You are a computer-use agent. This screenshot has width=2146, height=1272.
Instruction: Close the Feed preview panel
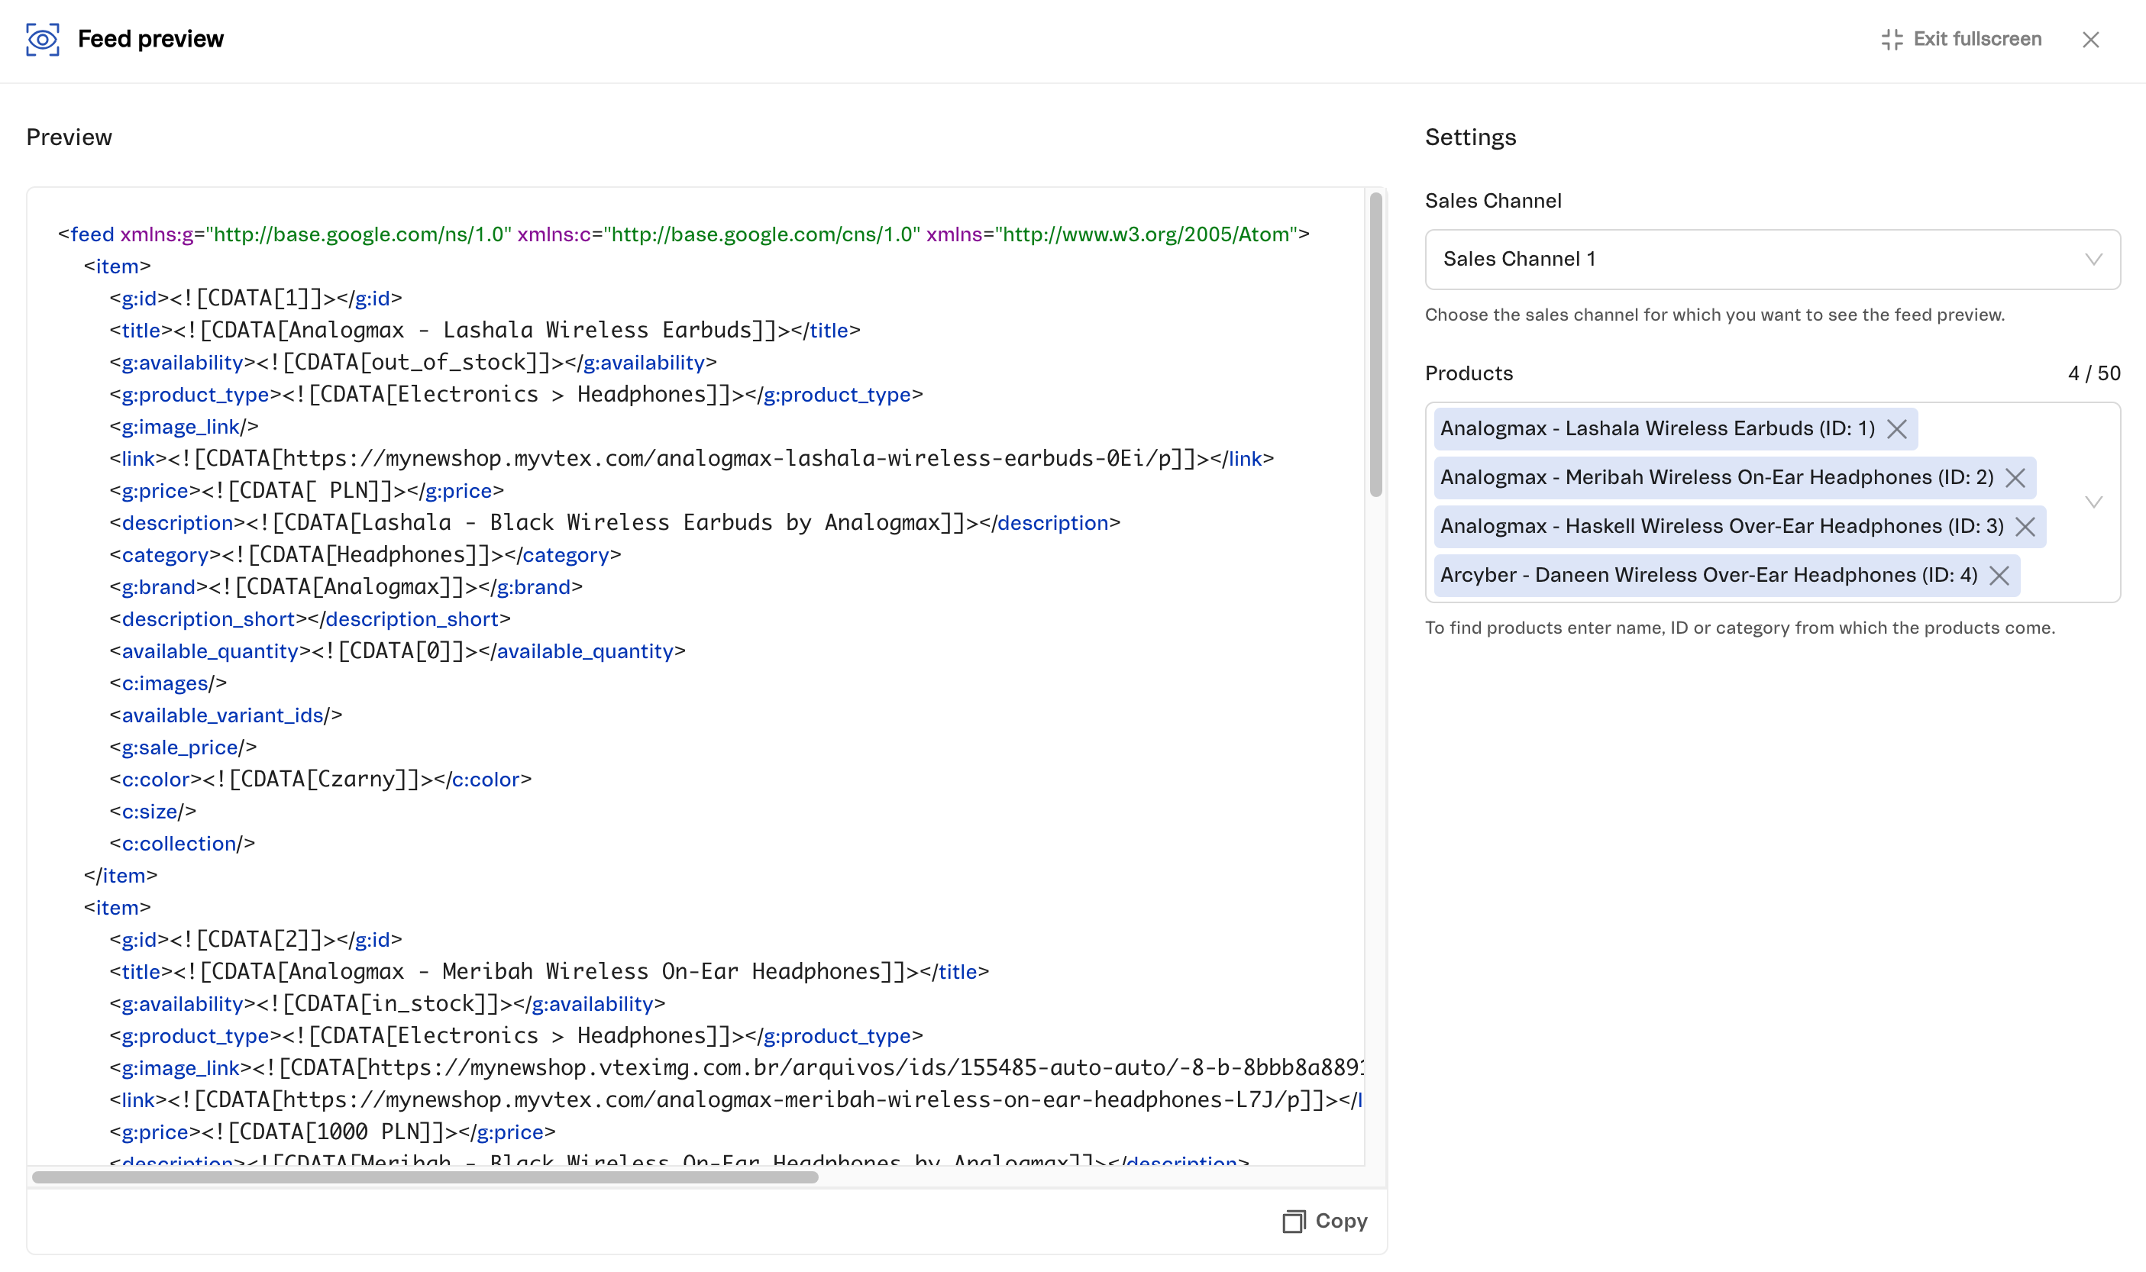click(x=2092, y=40)
